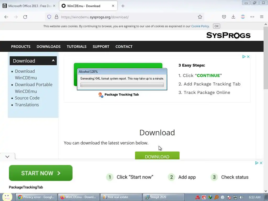The image size is (268, 201).
Task: Click the PackageTrackingTab ad label
Action: [x=26, y=187]
